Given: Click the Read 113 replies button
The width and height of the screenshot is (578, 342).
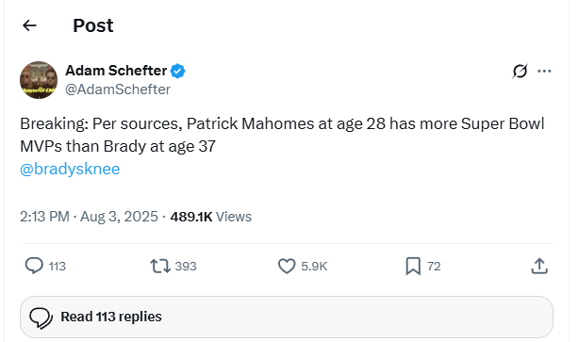Looking at the screenshot, I should click(287, 317).
